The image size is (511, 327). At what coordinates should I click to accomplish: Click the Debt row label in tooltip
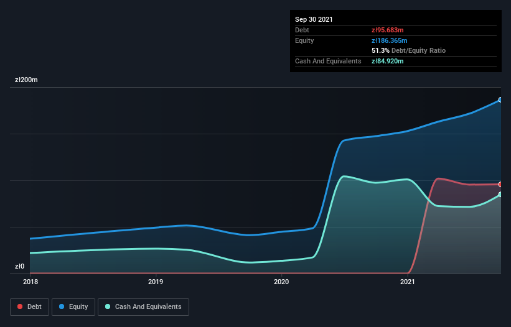tap(302, 30)
